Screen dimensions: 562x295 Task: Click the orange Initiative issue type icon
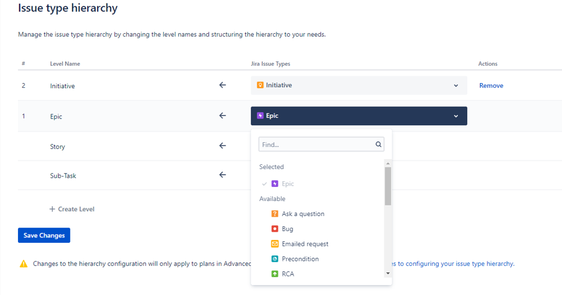[260, 85]
